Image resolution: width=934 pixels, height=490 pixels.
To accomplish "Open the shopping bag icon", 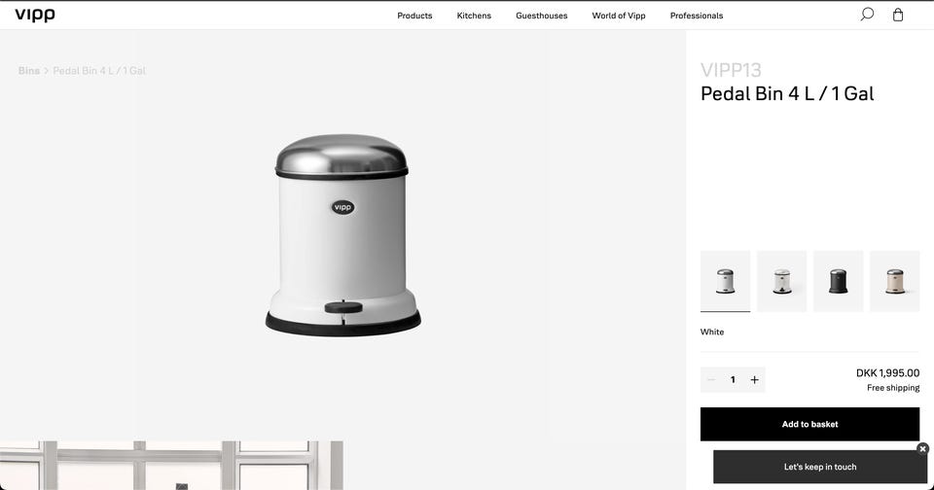I will (x=898, y=15).
